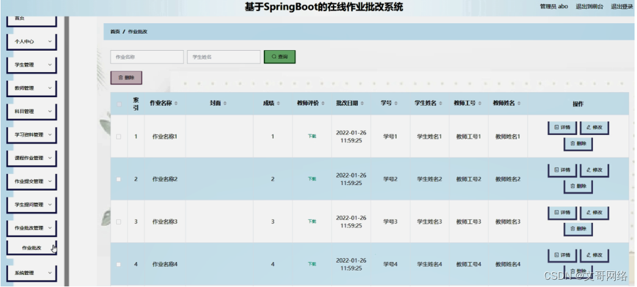Click the 管理员 abo account label
The width and height of the screenshot is (637, 287).
click(x=554, y=7)
